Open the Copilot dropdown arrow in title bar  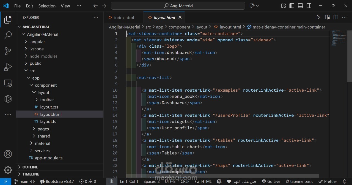click(x=257, y=6)
